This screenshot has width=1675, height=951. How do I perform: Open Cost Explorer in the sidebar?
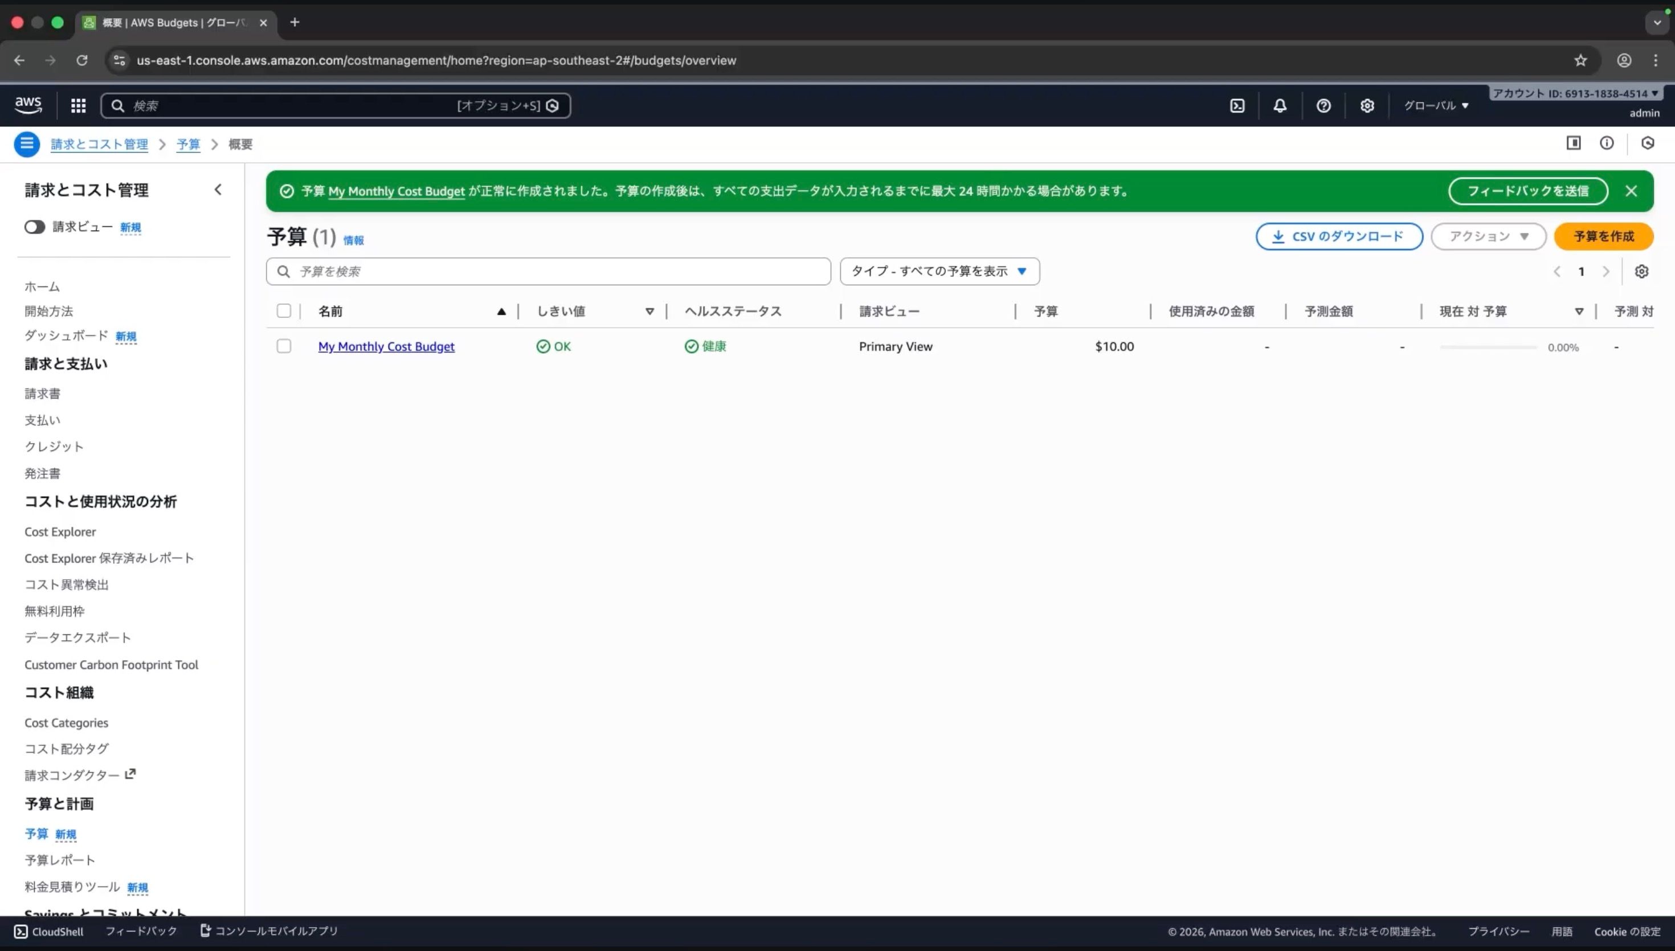[60, 532]
